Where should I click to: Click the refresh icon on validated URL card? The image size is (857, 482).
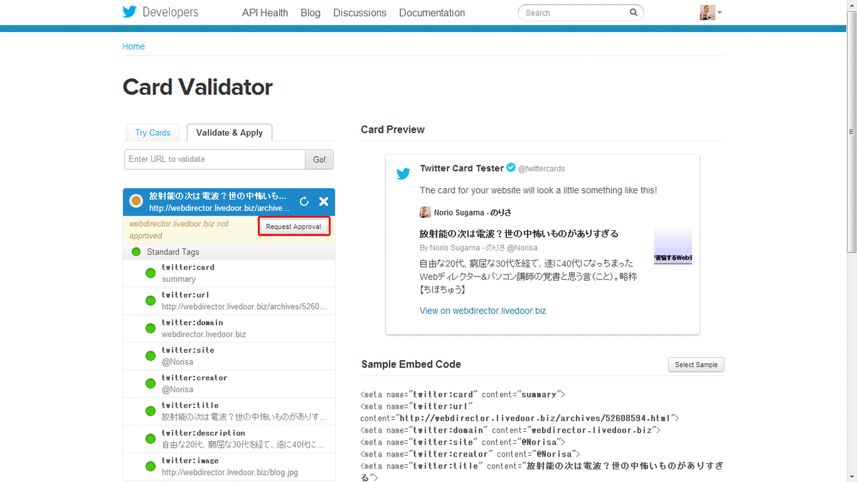(304, 202)
